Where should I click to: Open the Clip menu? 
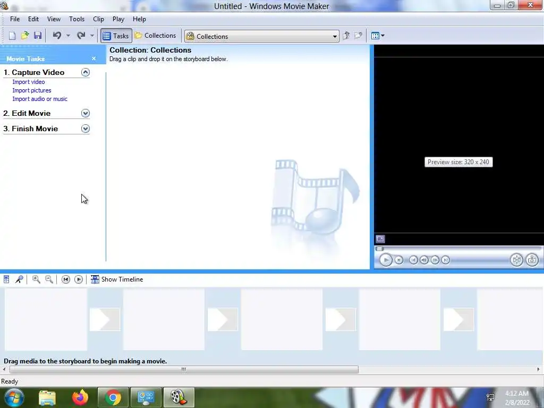pos(98,19)
